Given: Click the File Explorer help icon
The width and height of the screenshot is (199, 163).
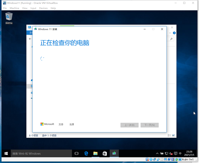Looking at the screenshot, I should [174, 33].
